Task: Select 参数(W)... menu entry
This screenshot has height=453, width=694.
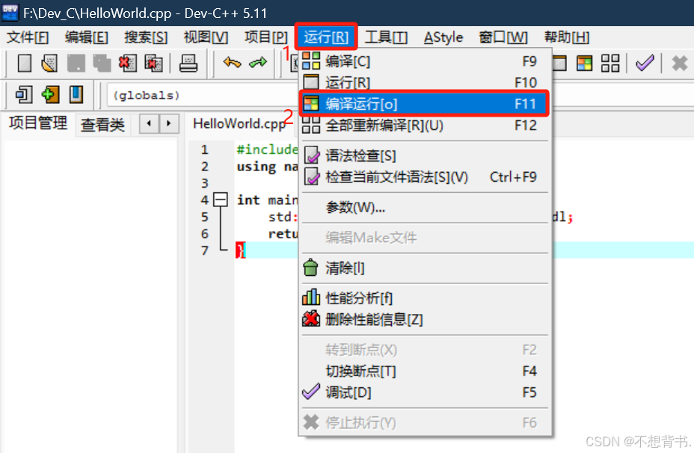Action: point(425,207)
